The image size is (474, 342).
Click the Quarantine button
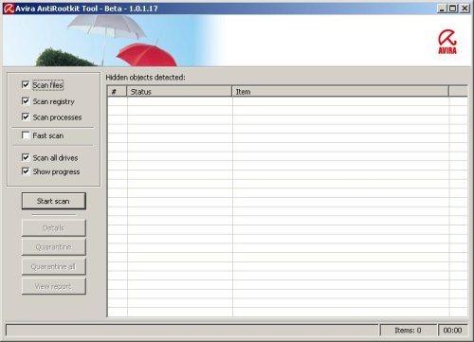(x=53, y=247)
